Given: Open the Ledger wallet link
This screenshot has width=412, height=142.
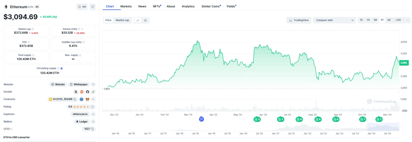Looking at the screenshot, I should [x=81, y=122].
